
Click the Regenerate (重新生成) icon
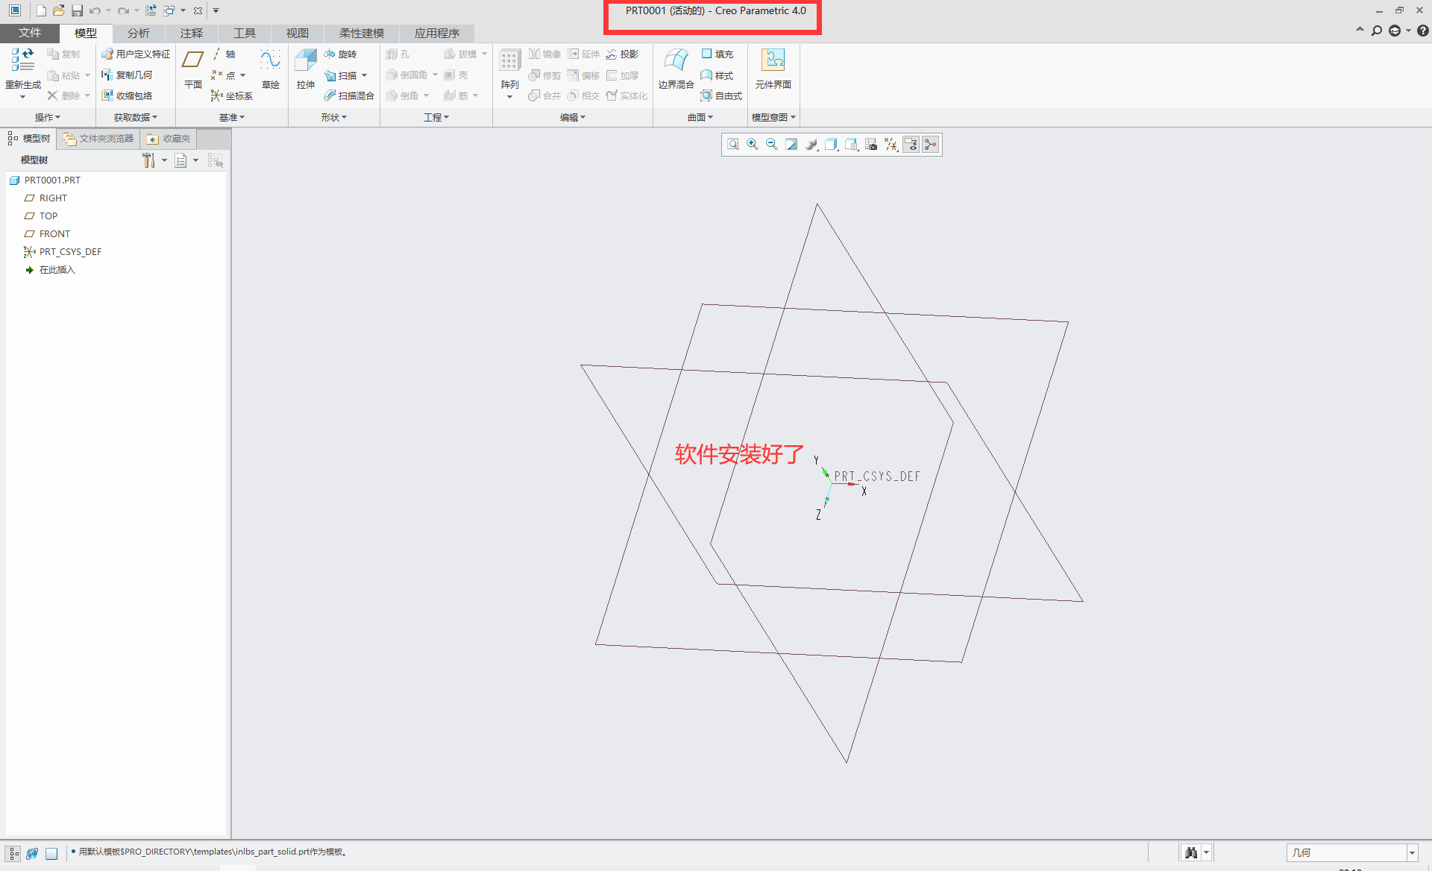[22, 61]
